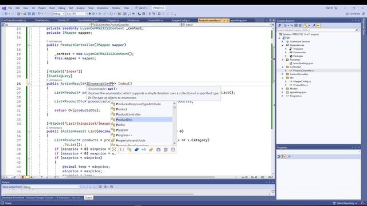Open the Any CPU platform dropdown
Screen dimensions: 367x206
76,14
